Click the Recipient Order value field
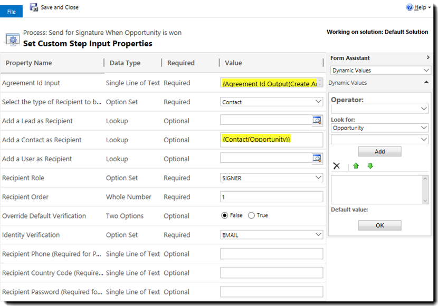438x306 pixels. [x=272, y=196]
